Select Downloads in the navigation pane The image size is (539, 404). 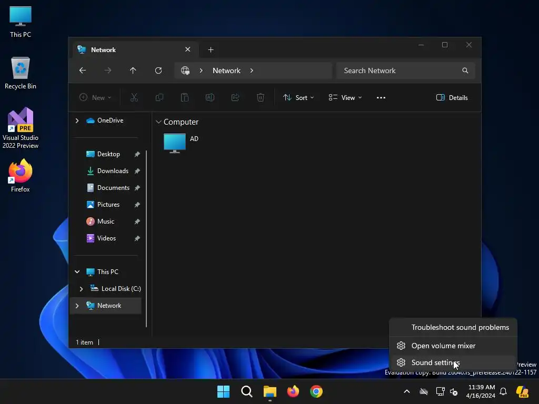pos(113,171)
